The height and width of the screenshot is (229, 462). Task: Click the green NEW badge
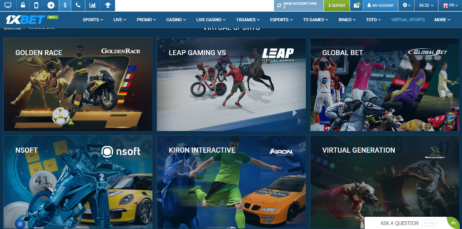[x=52, y=17]
